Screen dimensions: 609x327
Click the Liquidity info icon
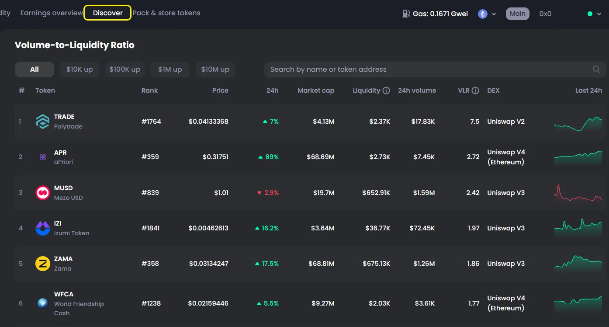386,90
